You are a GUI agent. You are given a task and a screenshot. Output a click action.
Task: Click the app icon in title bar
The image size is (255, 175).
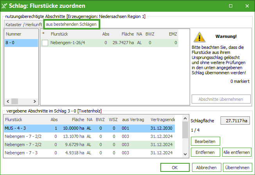(5, 6)
